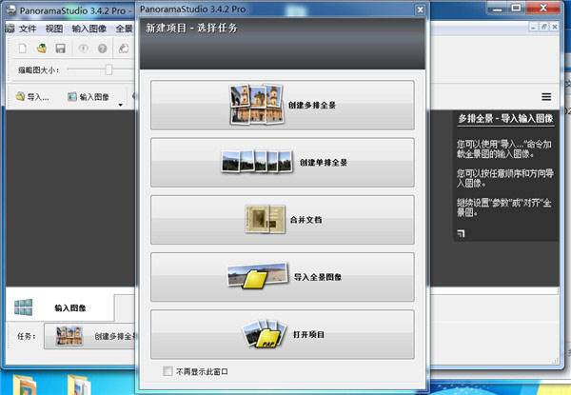Click the help question mark icon
This screenshot has width=571, height=395.
[103, 49]
